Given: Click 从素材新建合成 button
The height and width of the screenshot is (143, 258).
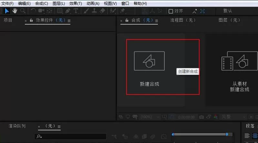Looking at the screenshot, I should [239, 71].
